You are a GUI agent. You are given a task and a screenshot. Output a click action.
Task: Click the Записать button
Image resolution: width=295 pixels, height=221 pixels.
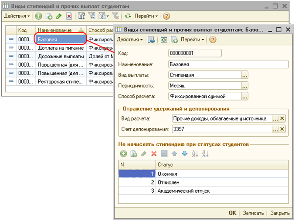tap(253, 213)
